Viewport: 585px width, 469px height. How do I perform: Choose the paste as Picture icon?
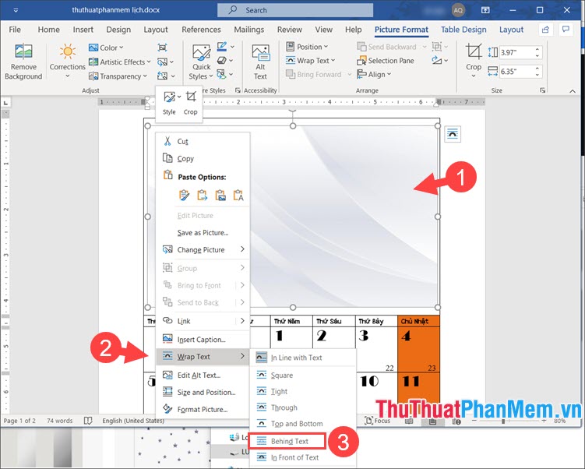coord(220,195)
